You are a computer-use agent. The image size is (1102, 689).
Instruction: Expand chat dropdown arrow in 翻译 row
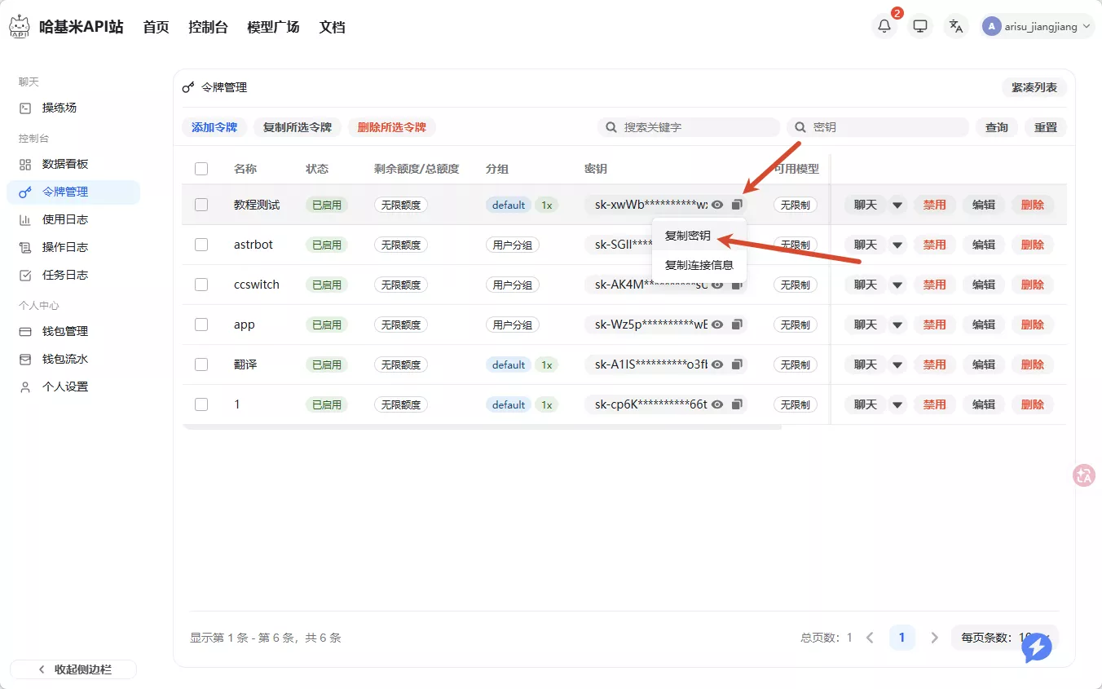(x=897, y=364)
